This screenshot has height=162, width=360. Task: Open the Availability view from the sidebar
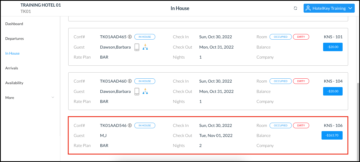click(14, 83)
